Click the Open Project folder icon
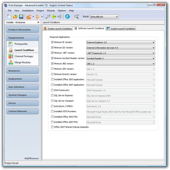The image size is (170, 170). pos(15,17)
